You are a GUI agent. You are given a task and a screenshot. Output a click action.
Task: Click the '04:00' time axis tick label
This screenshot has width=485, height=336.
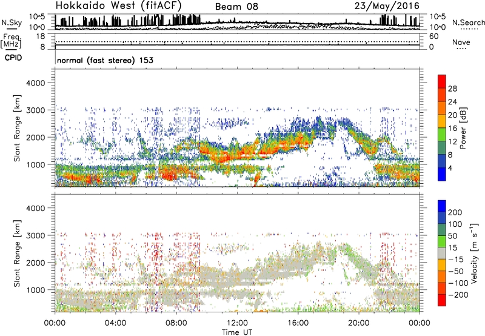click(115, 323)
